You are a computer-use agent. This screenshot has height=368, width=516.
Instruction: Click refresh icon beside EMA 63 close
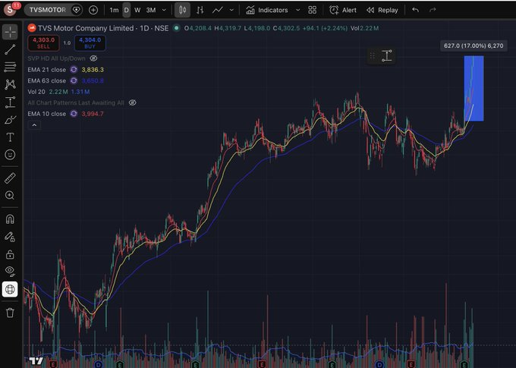click(x=74, y=80)
